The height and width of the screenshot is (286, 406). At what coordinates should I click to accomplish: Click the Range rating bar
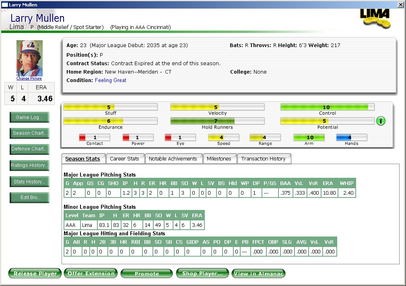[265, 138]
